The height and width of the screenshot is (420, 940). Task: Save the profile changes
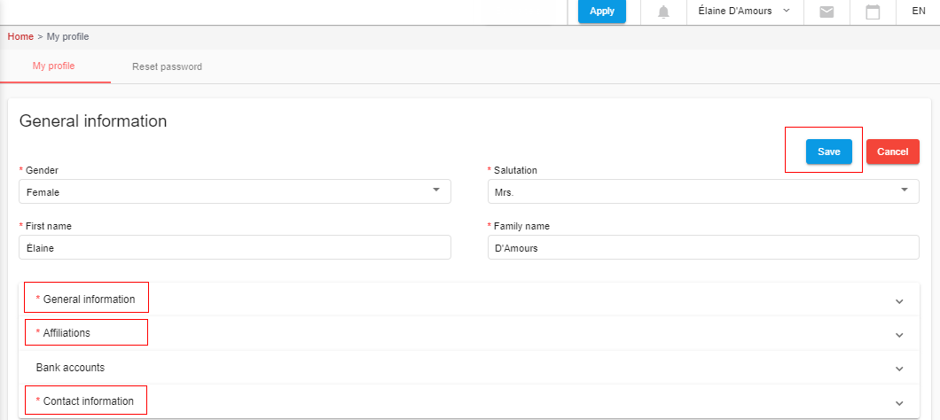pos(828,152)
